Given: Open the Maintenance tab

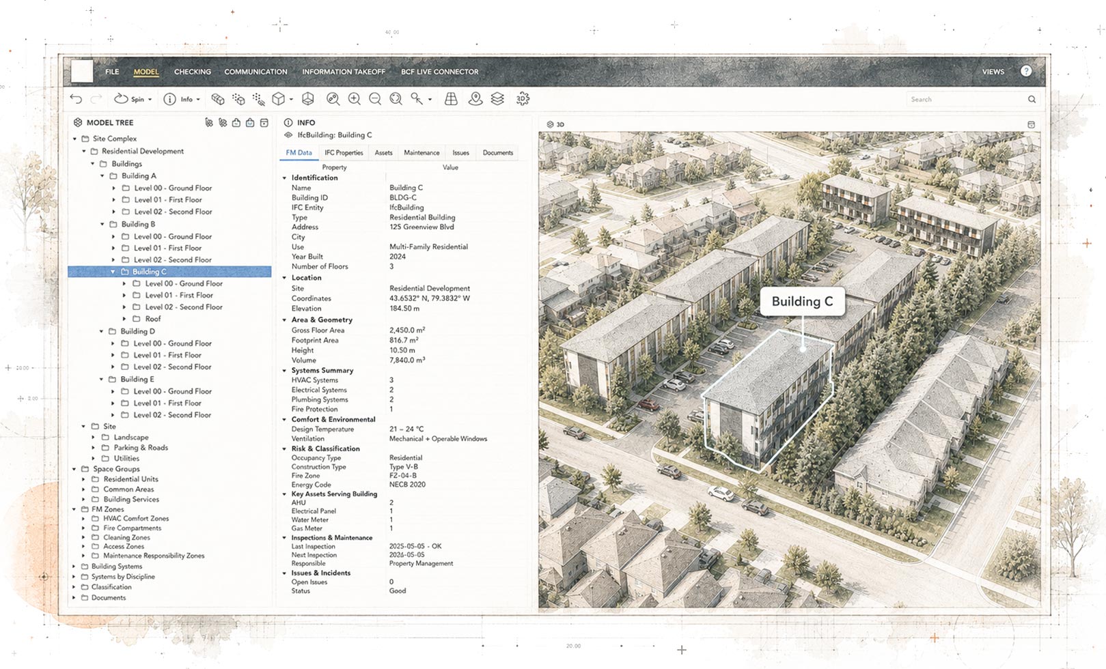Looking at the screenshot, I should [421, 153].
